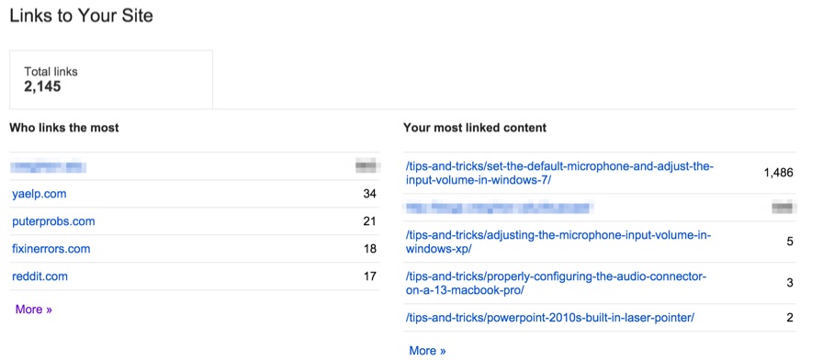Open the adjusting-the-microphone-input-volume windows-xp link
Viewport: 823px width, 360px height.
point(558,242)
